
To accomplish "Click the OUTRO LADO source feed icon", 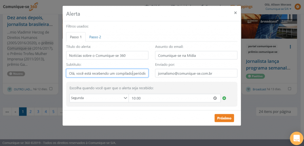I will coord(9,89).
